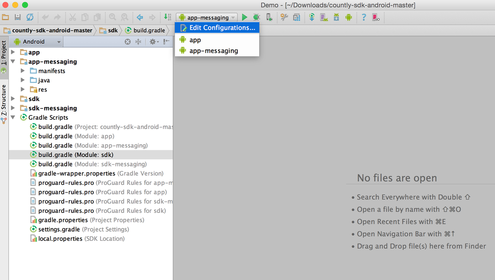Expand the sdk module folder

point(13,98)
